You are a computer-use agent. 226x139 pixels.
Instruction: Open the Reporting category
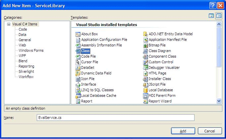26,66
